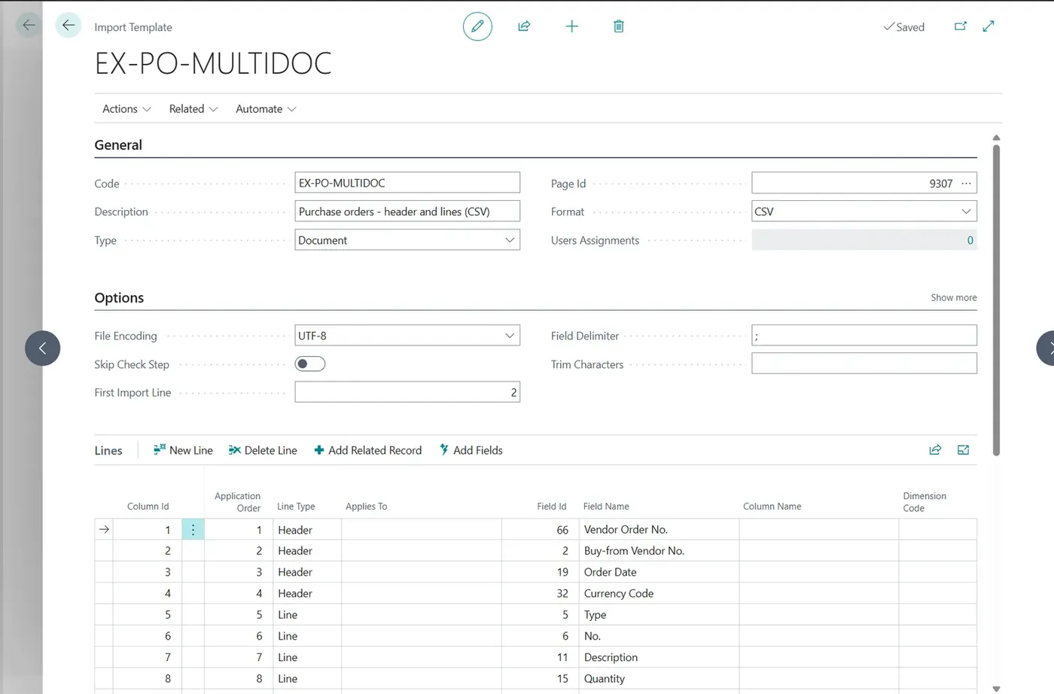Viewport: 1054px width, 694px height.
Task: Click the vertical scrollbar thumb
Action: pos(996,300)
